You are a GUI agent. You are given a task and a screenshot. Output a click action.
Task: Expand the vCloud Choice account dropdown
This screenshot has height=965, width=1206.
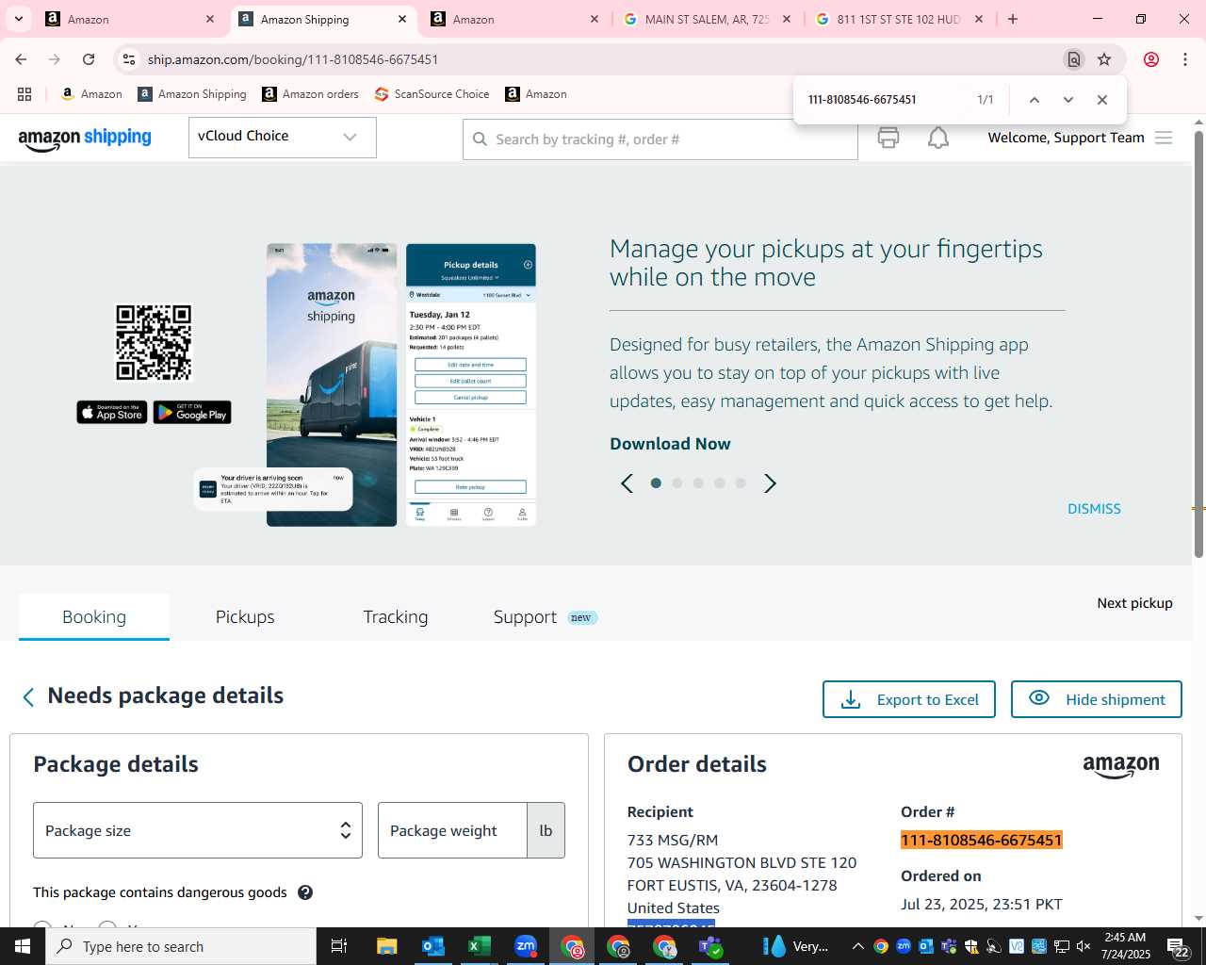tap(283, 138)
